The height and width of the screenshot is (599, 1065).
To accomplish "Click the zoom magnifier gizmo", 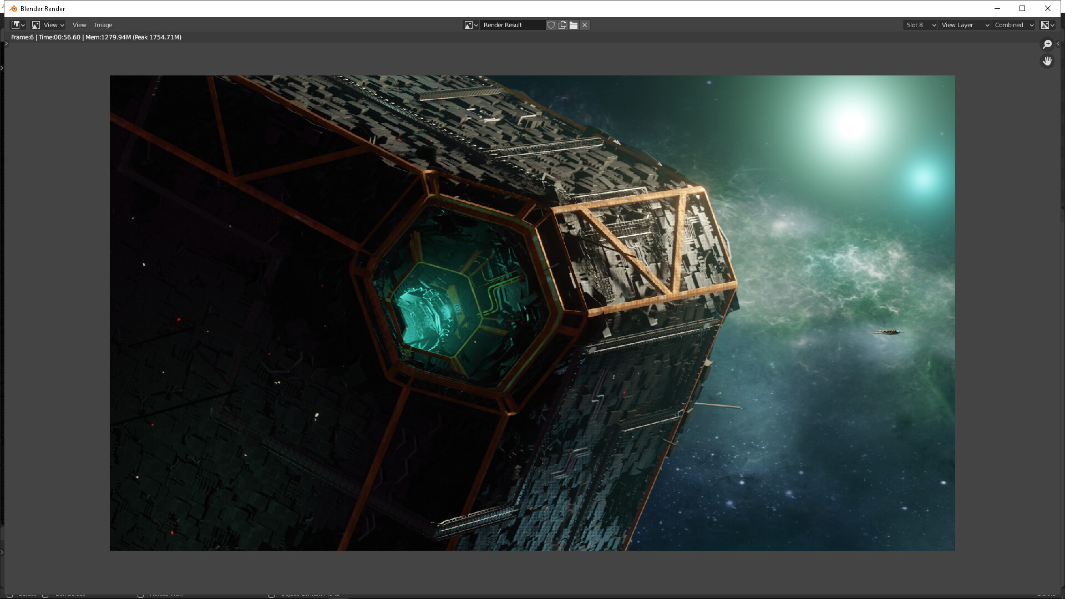I will click(x=1047, y=44).
